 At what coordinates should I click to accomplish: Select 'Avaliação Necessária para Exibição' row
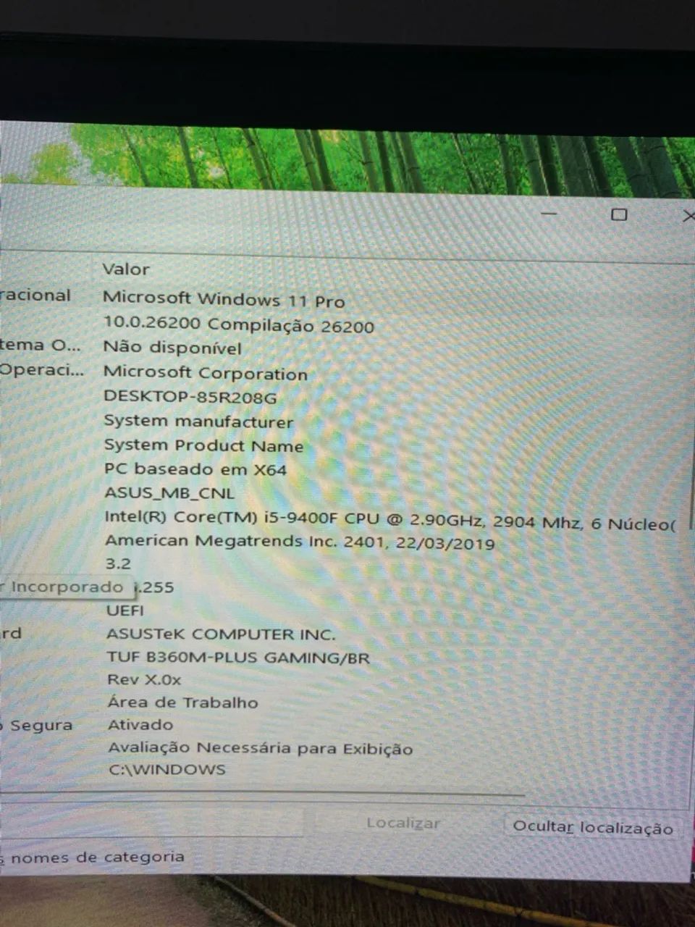[261, 748]
